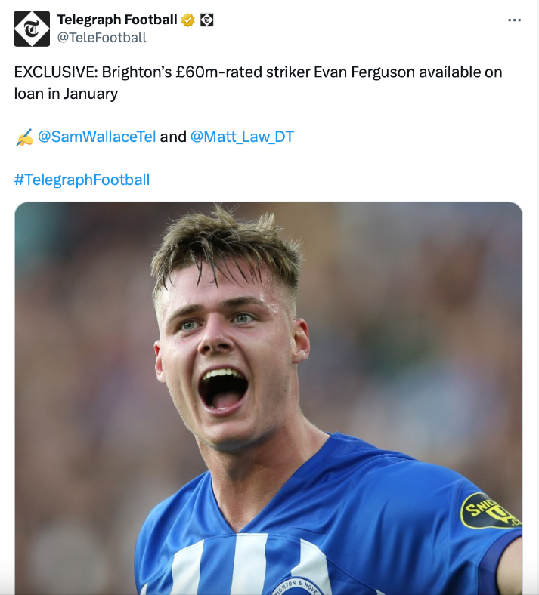Viewport: 539px width, 595px height.
Task: Click the Telegraph affiliate badge icon
Action: pyautogui.click(x=206, y=20)
